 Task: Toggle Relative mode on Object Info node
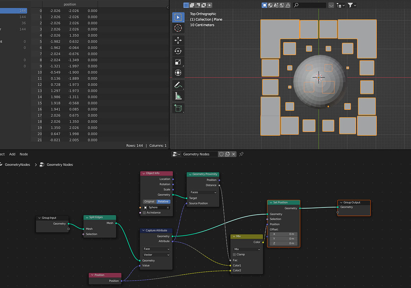(163, 201)
